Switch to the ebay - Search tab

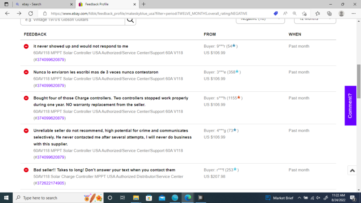pos(44,4)
